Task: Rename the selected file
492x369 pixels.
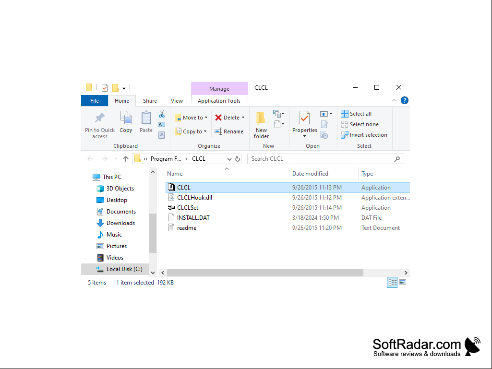Action: (229, 131)
